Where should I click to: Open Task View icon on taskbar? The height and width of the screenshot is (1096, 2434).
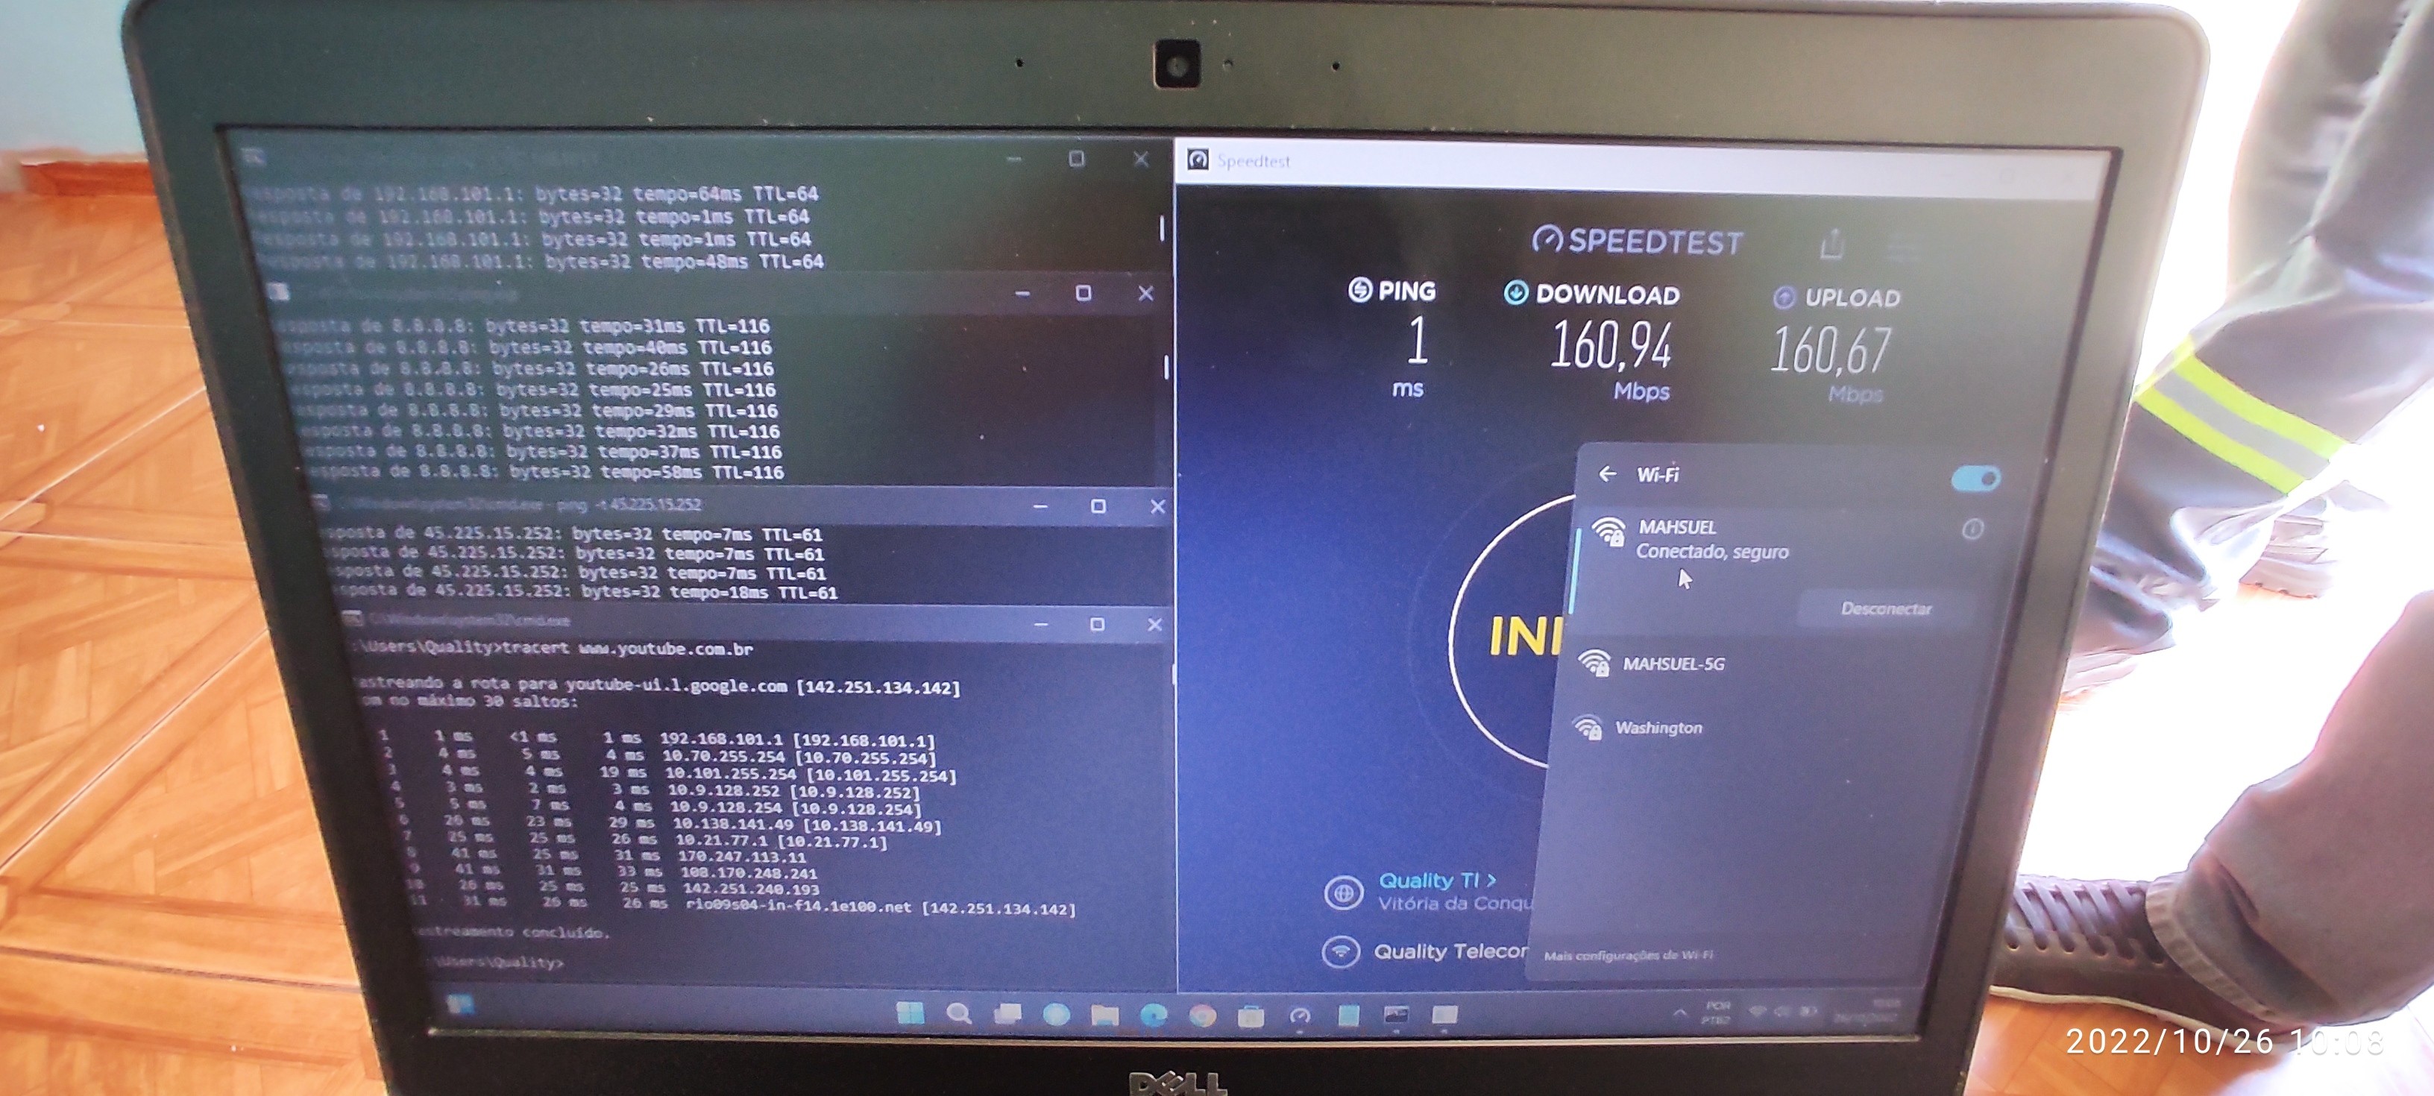coord(1007,1015)
